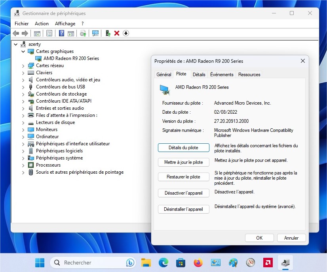327x272 pixels.
Task: Select Files d'attente à l'impression item
Action: [67, 115]
